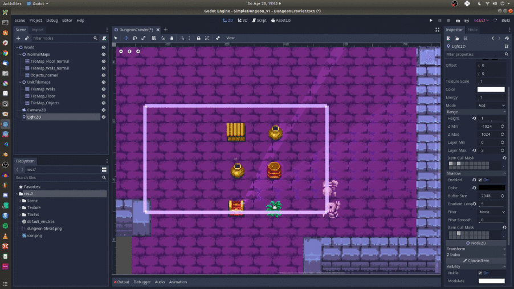Save the edited resource in Inspector
This screenshot has width=514, height=289.
coord(466,38)
